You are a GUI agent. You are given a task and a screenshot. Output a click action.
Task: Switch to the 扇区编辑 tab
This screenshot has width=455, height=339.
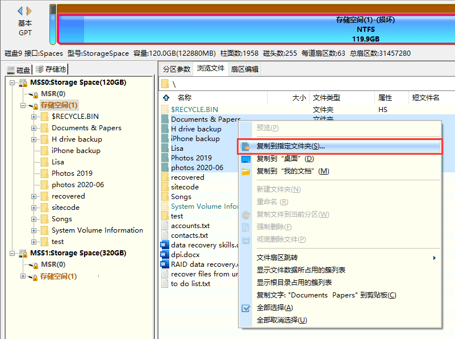coord(245,69)
